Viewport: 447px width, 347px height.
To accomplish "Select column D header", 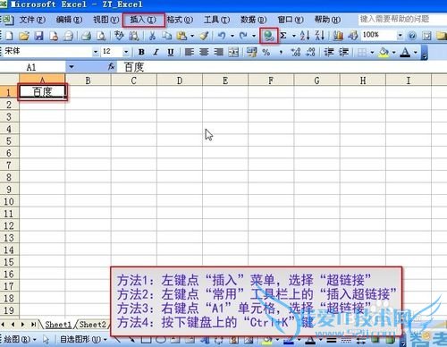I will point(180,80).
